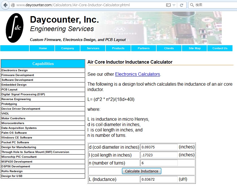Click the address bar URL
237x186 pixels.
pyautogui.click(x=73, y=5)
